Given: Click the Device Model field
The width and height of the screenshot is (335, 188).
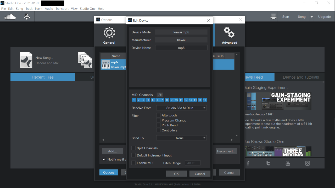Looking at the screenshot, I should coord(181,32).
